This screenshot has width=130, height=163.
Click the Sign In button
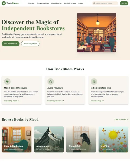pos(124,3)
